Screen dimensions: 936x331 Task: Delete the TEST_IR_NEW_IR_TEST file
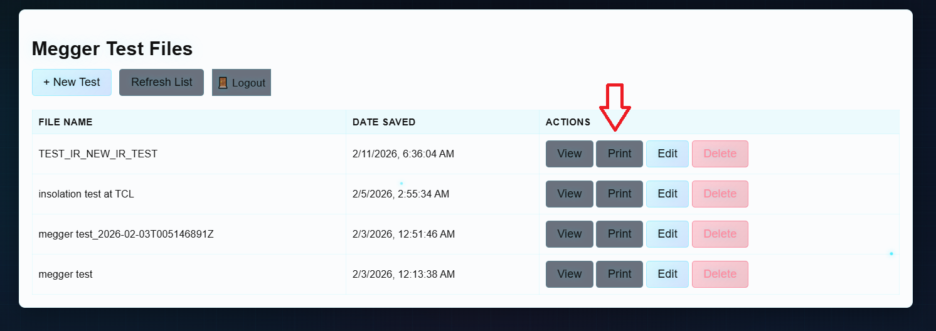pyautogui.click(x=720, y=154)
